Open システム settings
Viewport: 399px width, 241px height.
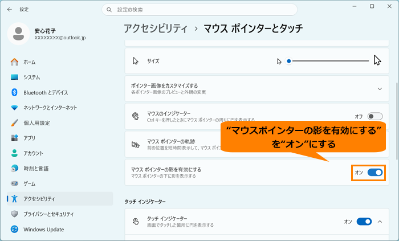coord(60,77)
